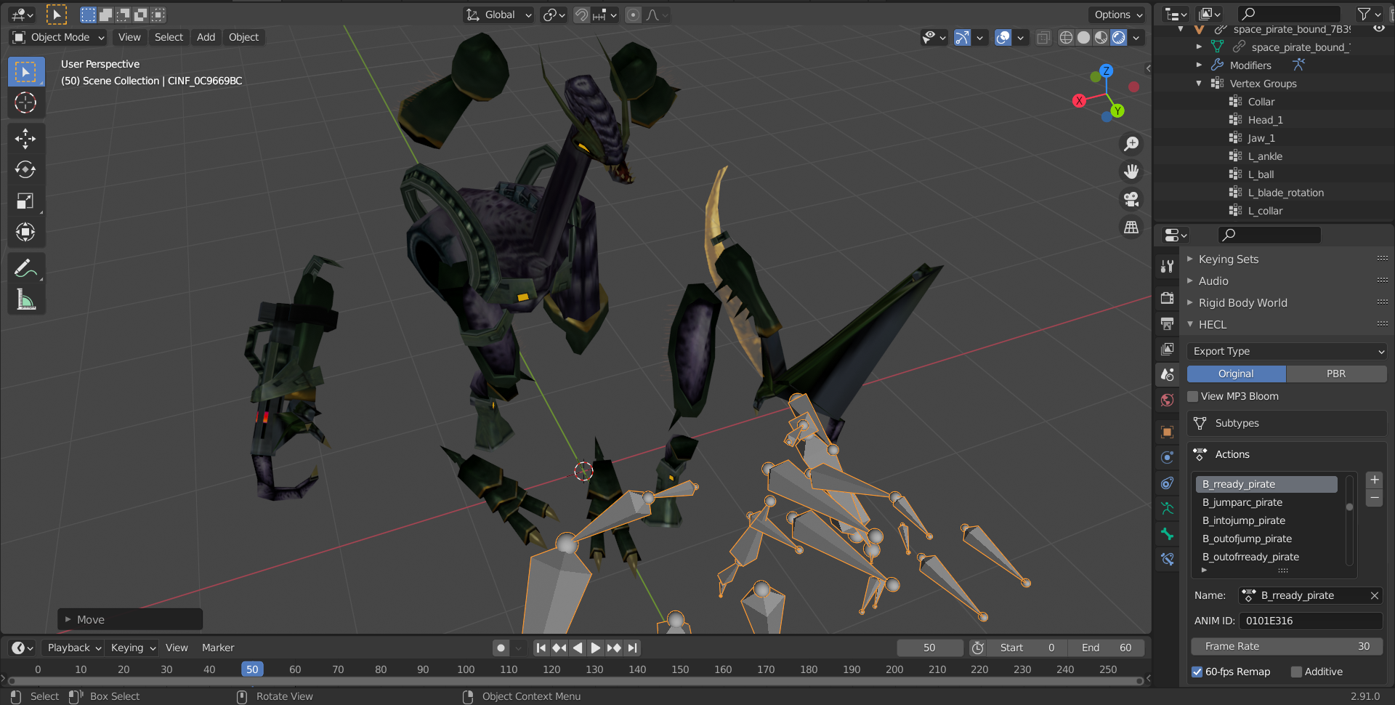Open the Render properties tab
This screenshot has height=705, width=1395.
1168,298
